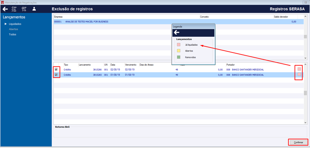Click the 49 dias de atraso value

(x=177, y=75)
